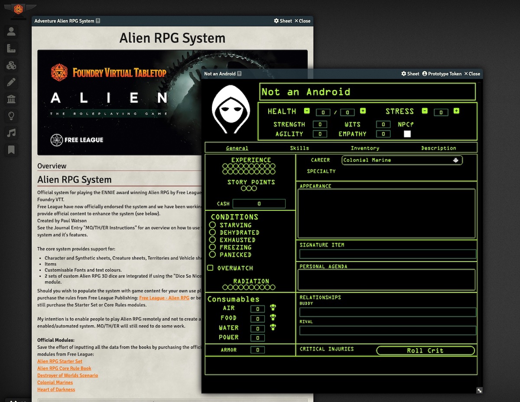Roll the Water supply icon
520x402 pixels.
[x=273, y=327]
